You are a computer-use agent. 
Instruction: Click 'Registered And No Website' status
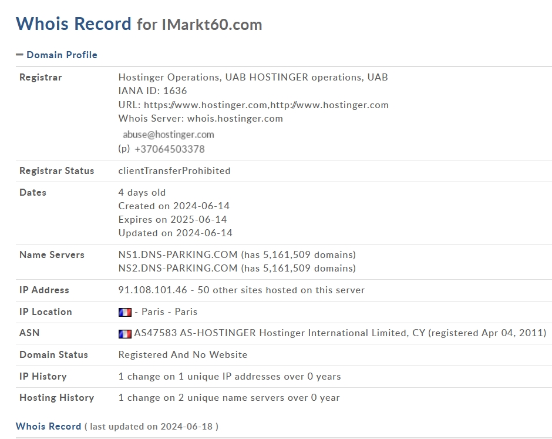pos(183,354)
